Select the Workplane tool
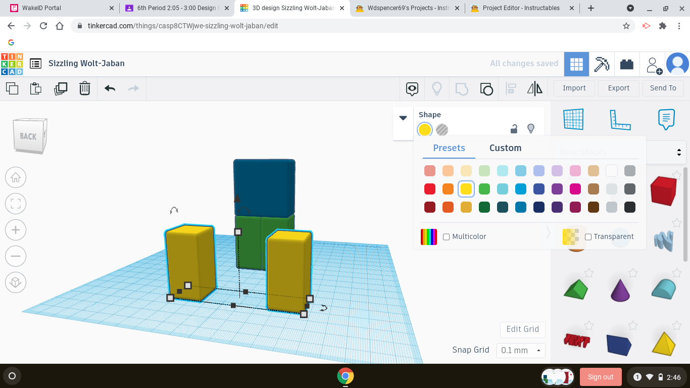 573,119
